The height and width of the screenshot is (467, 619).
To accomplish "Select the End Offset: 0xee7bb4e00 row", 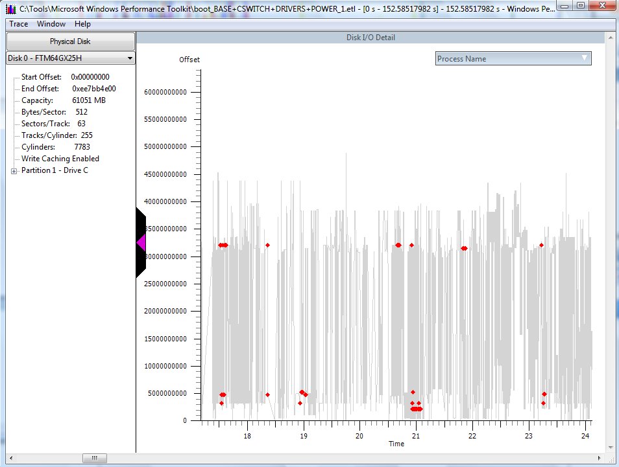I will click(x=69, y=89).
